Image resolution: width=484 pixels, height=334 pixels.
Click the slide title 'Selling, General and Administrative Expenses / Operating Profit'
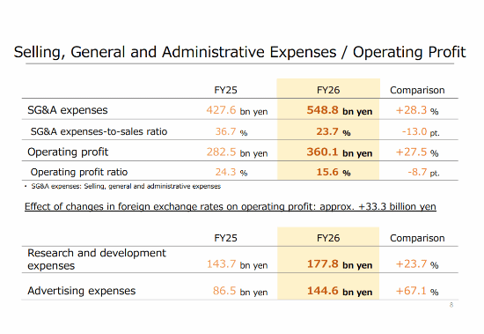tap(240, 52)
